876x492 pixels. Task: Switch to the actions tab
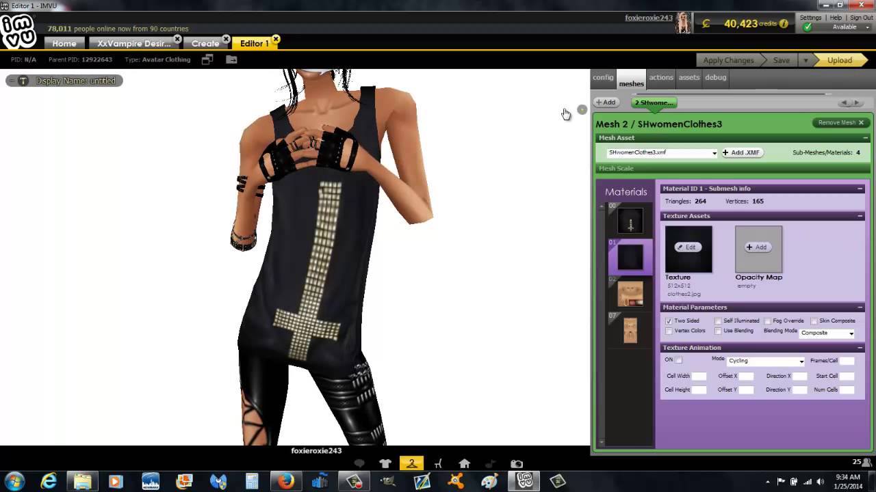(661, 78)
